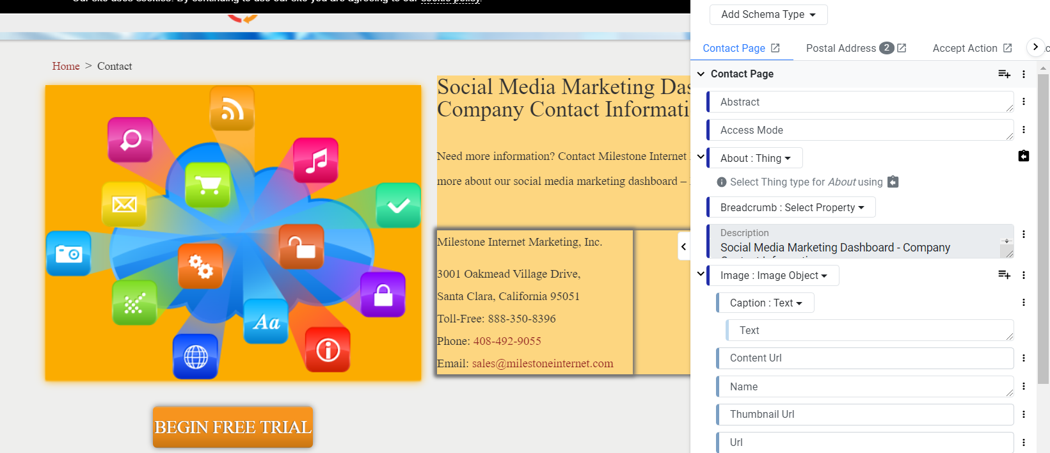Click paste clipboard icon beside About : Thing
The image size is (1050, 453).
pos(1024,156)
